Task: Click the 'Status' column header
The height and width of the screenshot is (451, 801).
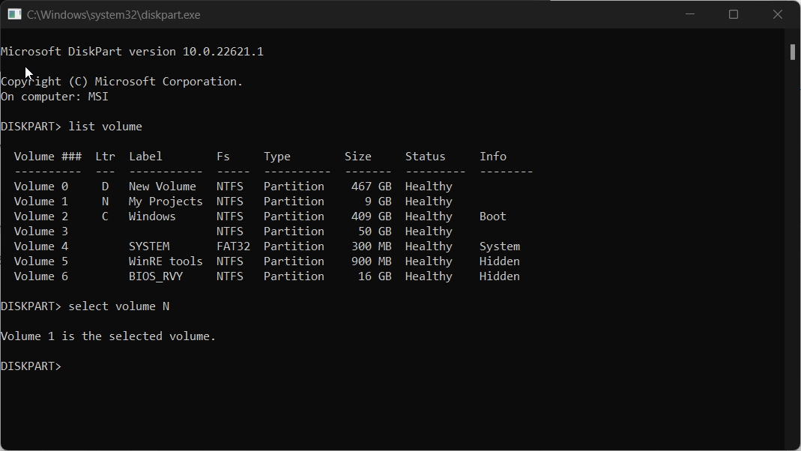Action: point(425,157)
